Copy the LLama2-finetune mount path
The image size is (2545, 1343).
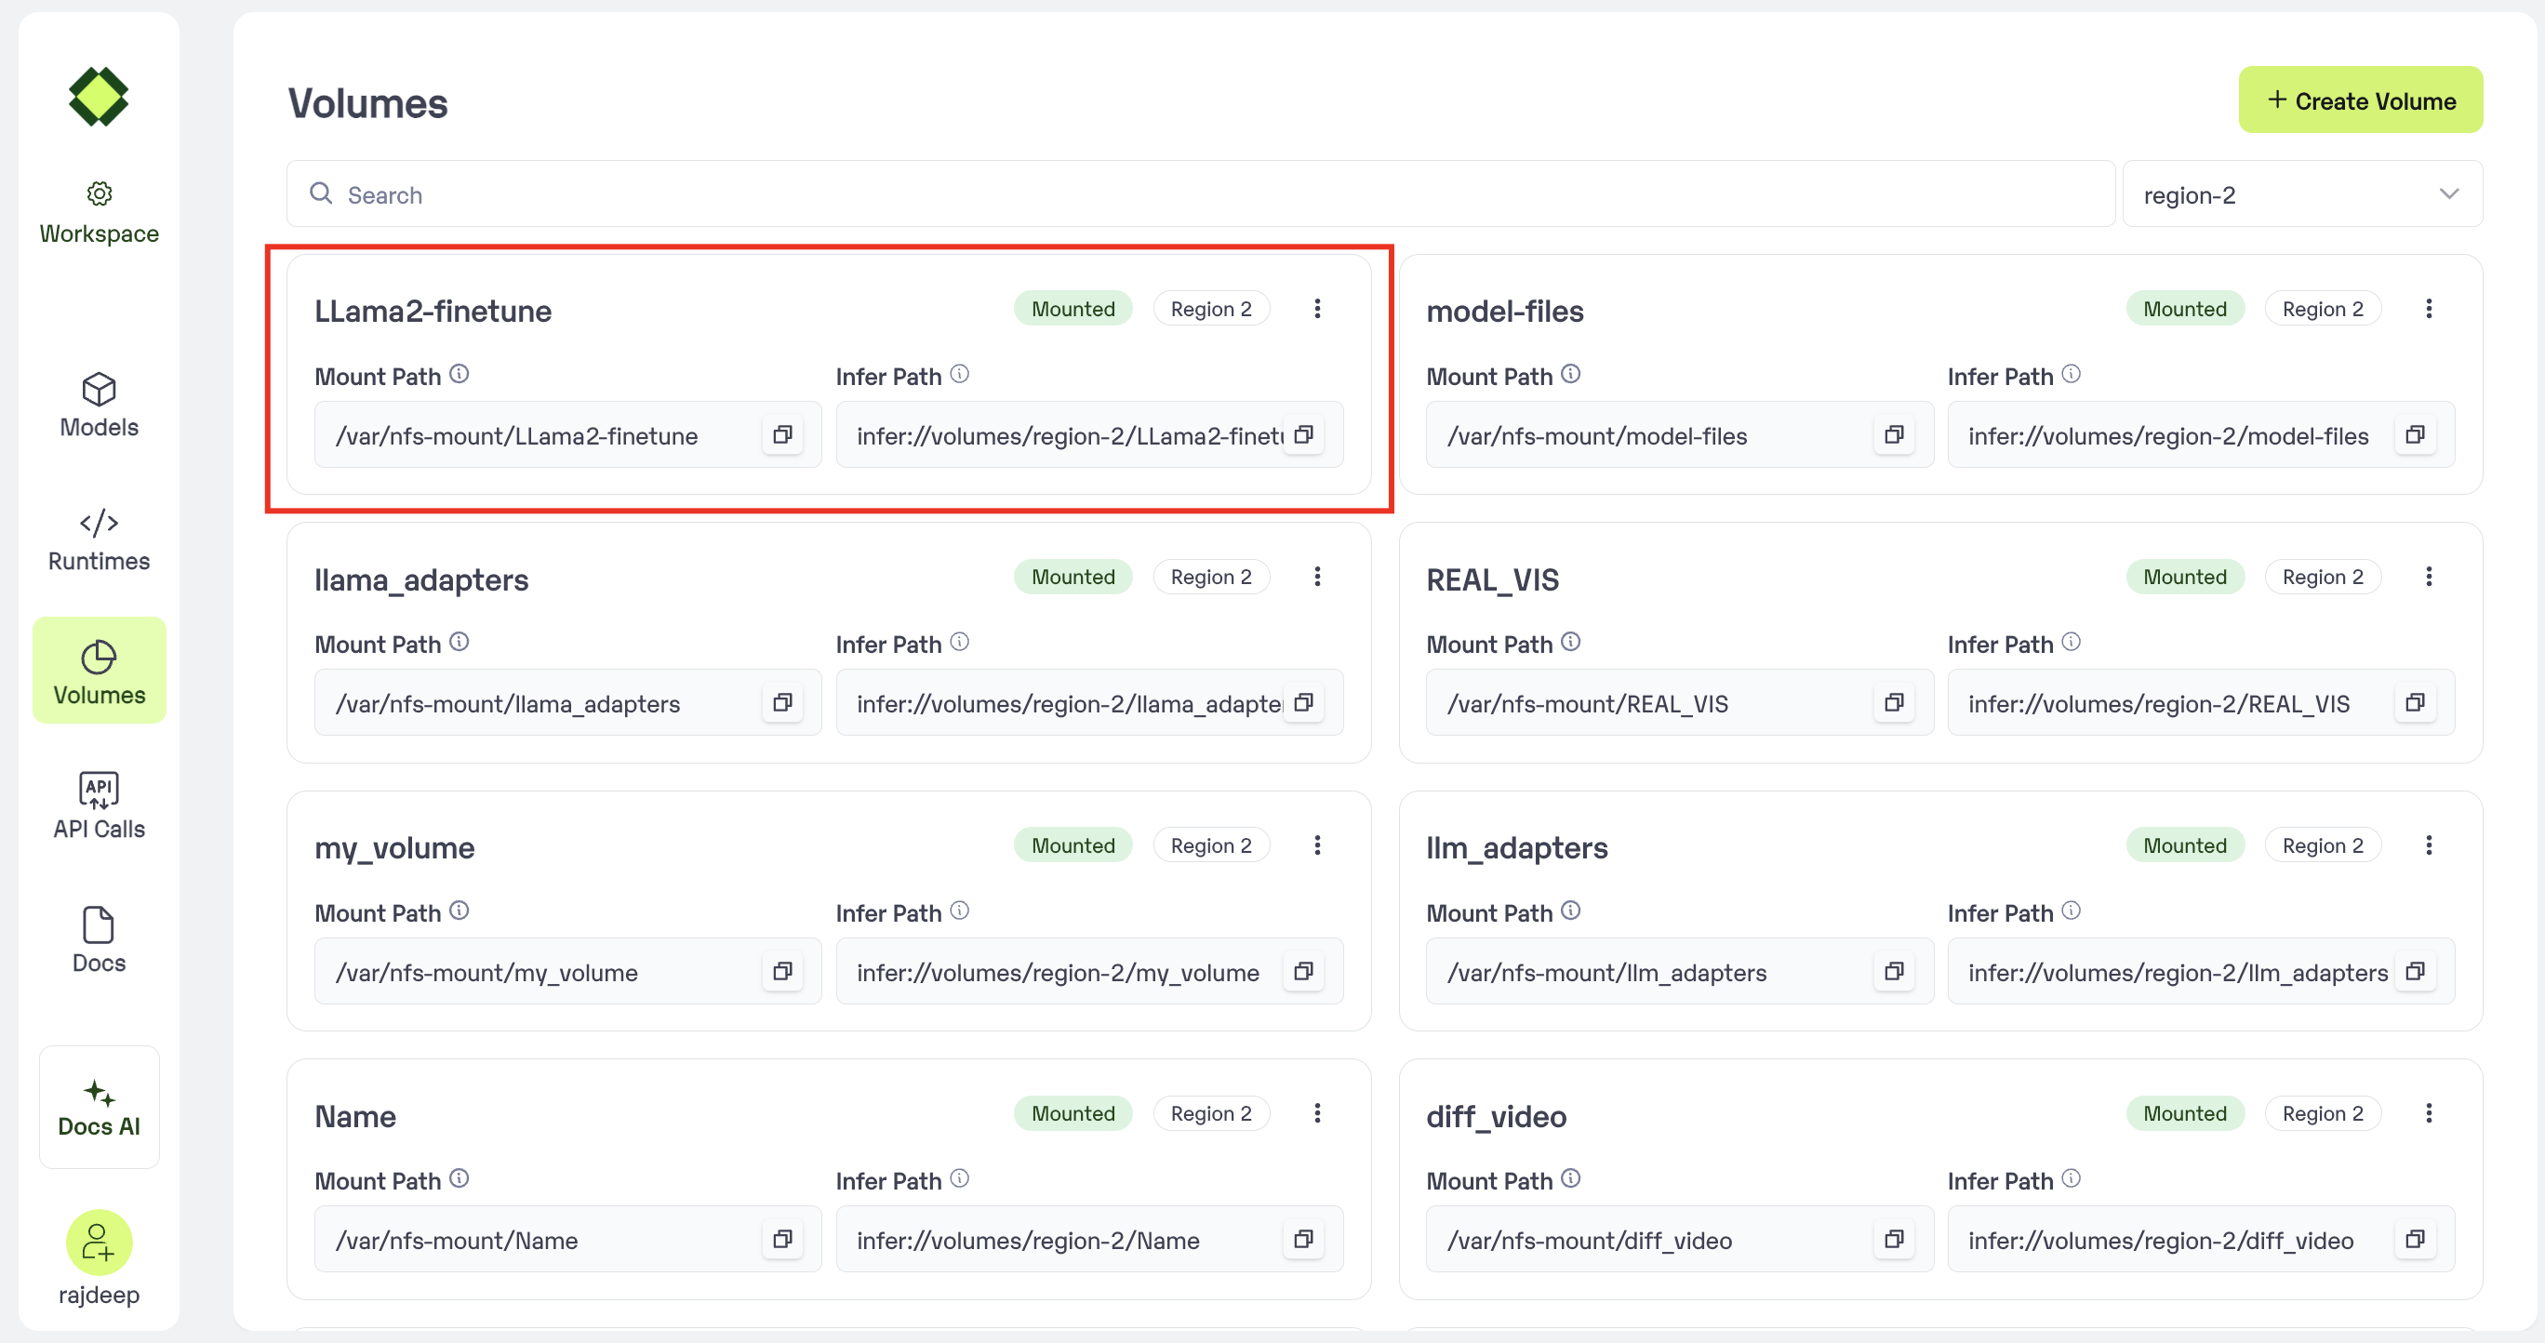pos(781,434)
